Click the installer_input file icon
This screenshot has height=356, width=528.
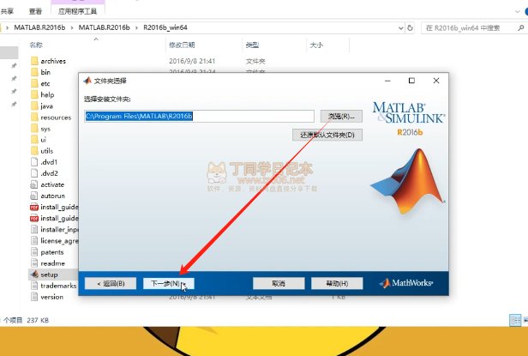coord(34,230)
